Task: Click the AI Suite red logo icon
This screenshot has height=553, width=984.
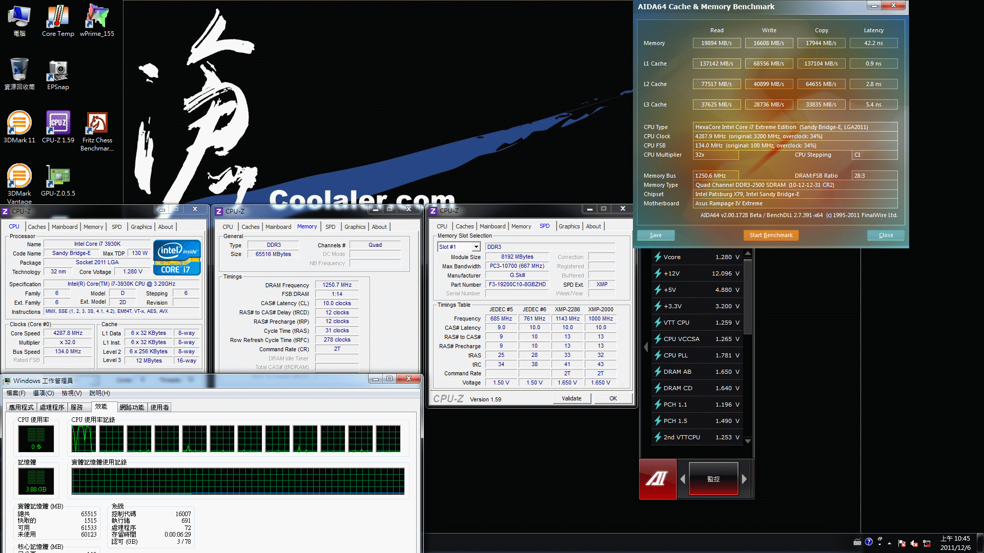Action: coord(658,479)
